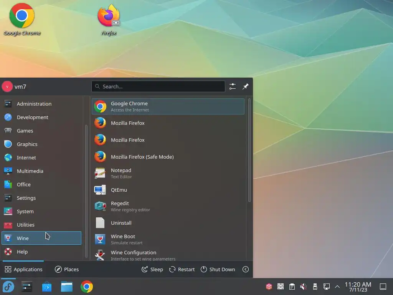Image resolution: width=393 pixels, height=295 pixels.
Task: Launch Wine Notepad text editor
Action: [168, 173]
